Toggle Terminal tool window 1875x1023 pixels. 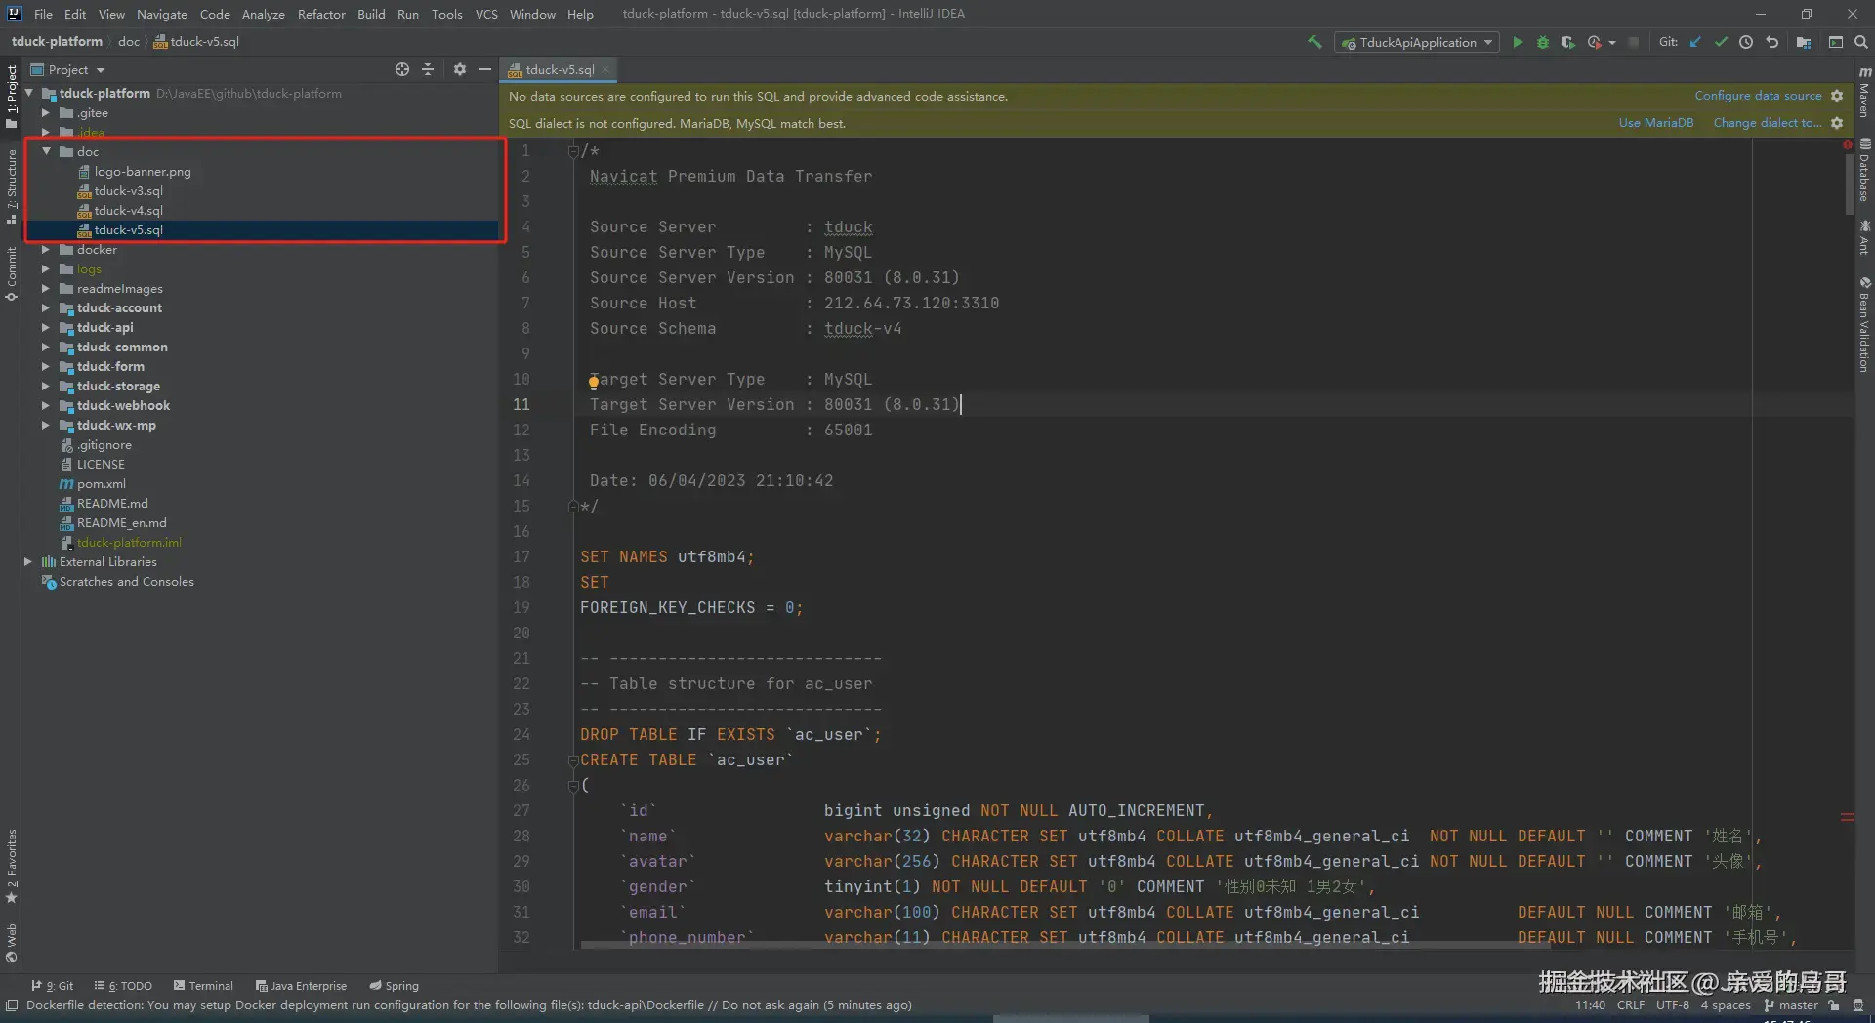point(203,986)
